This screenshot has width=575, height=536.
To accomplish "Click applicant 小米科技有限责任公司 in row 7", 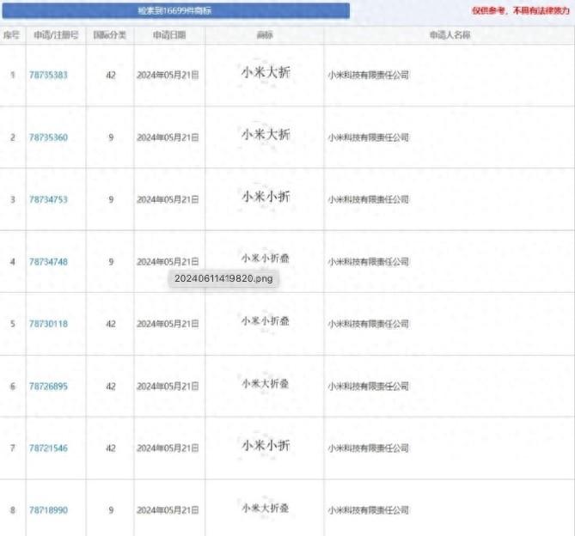I will pyautogui.click(x=368, y=448).
